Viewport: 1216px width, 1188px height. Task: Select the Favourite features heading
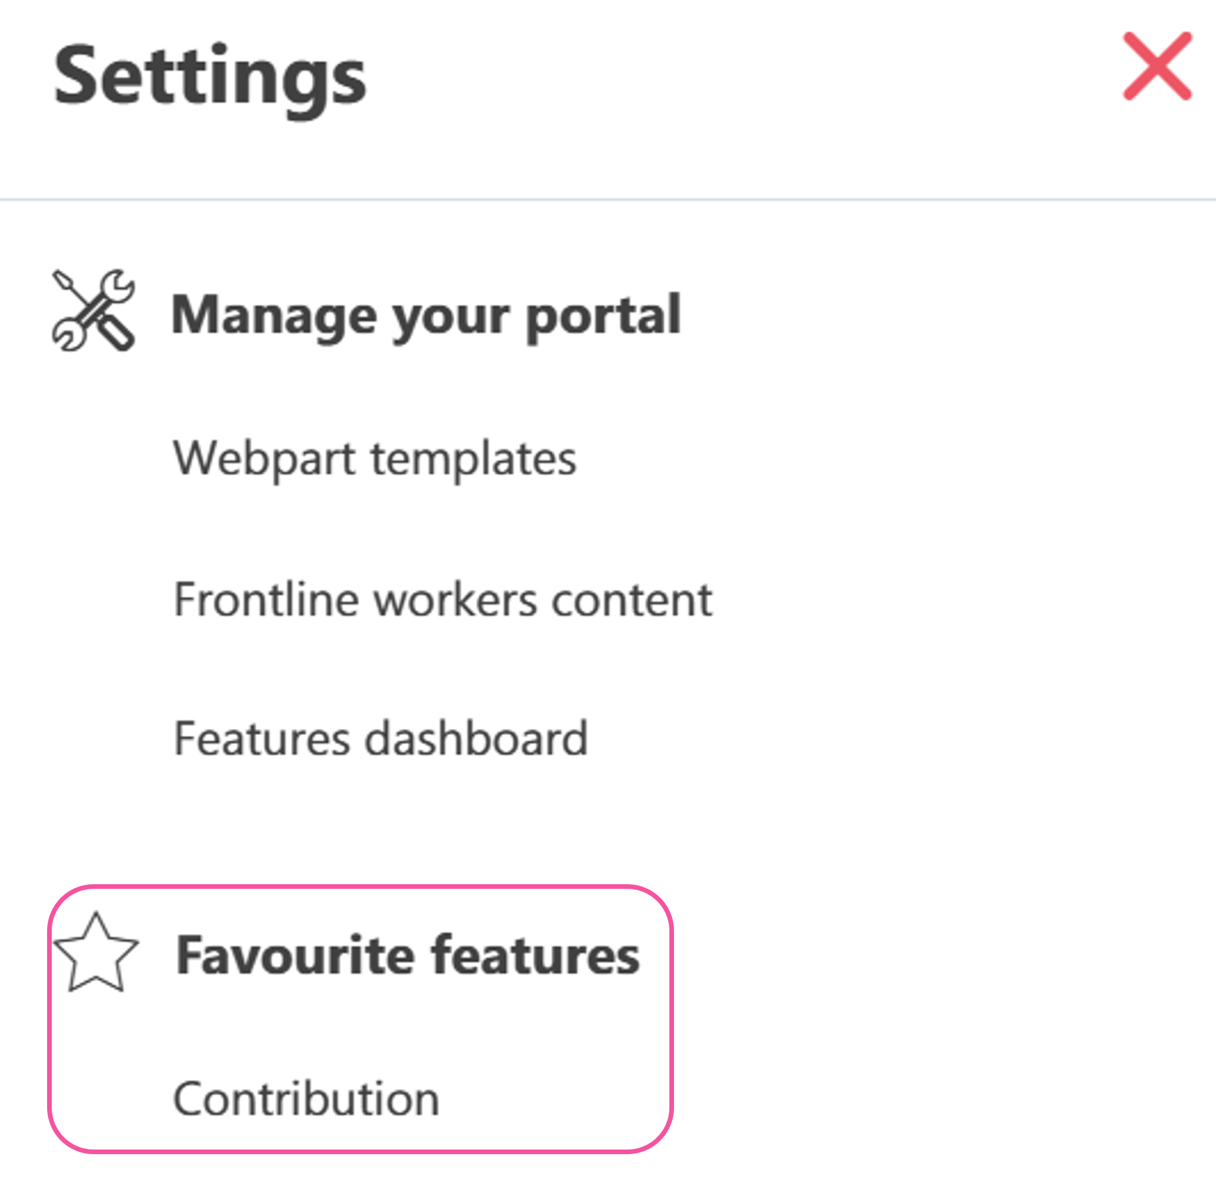[407, 955]
